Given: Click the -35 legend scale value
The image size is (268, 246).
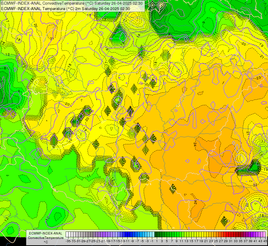Looking at the screenshot, I should (x=68, y=241).
